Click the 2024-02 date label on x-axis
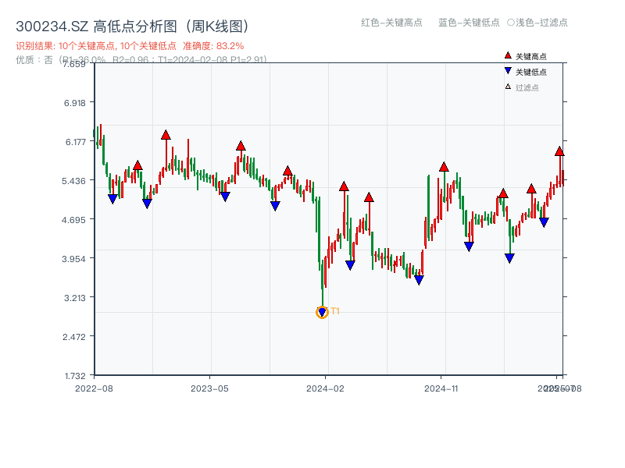Screen dimensions: 625x468 325,388
